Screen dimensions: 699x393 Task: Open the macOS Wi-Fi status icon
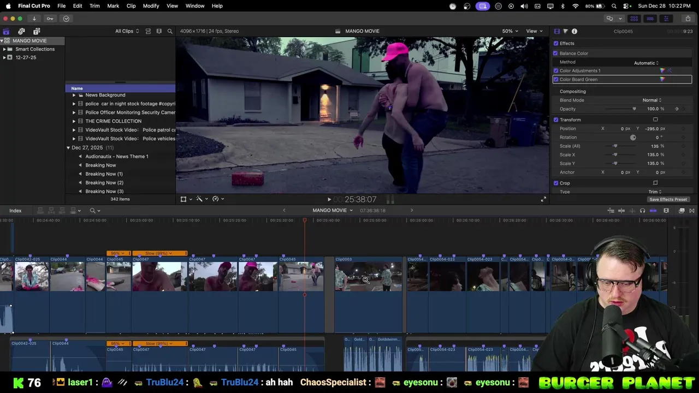[x=576, y=5]
